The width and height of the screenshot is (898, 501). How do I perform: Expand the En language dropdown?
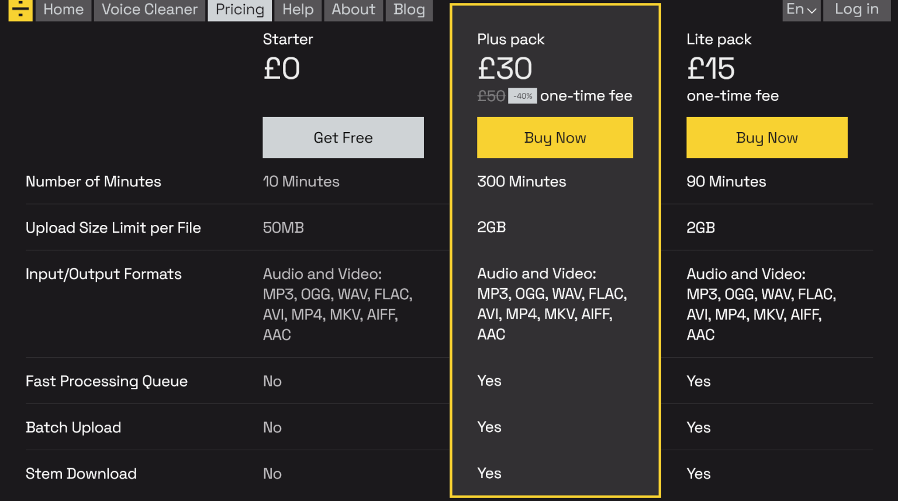pos(801,10)
